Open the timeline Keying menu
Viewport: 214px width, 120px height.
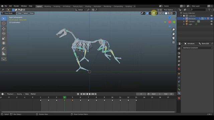(20, 94)
